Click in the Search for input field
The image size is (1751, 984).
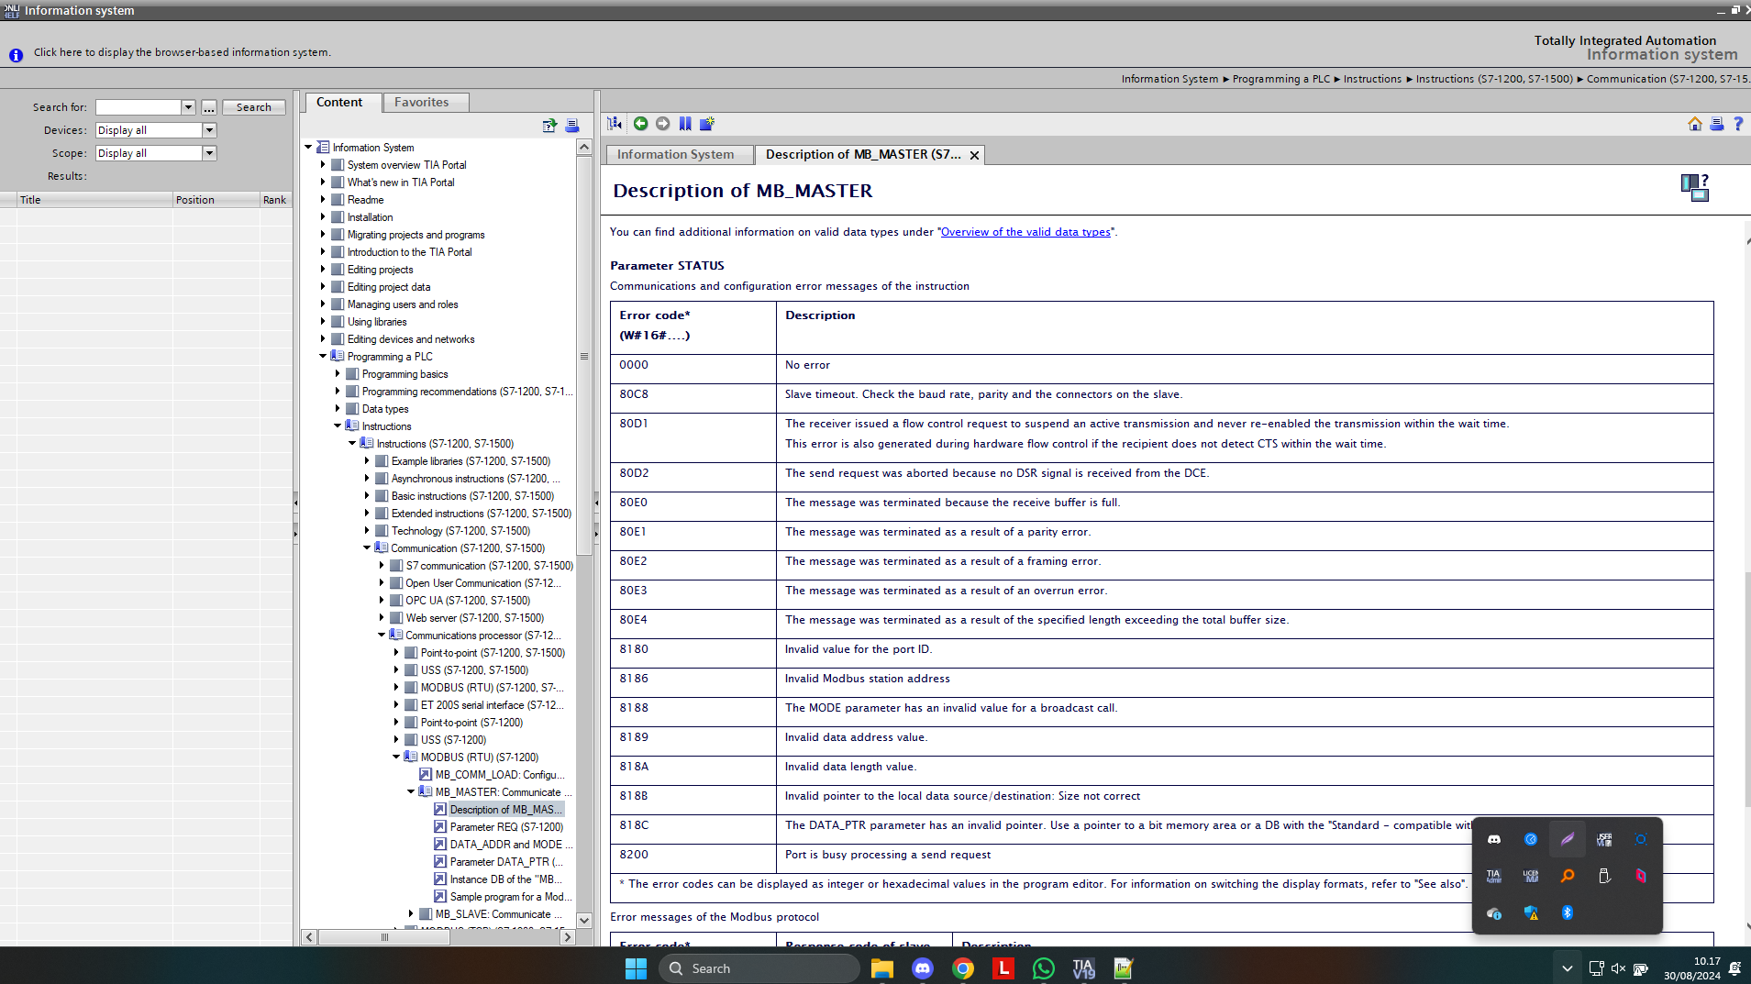(x=139, y=107)
